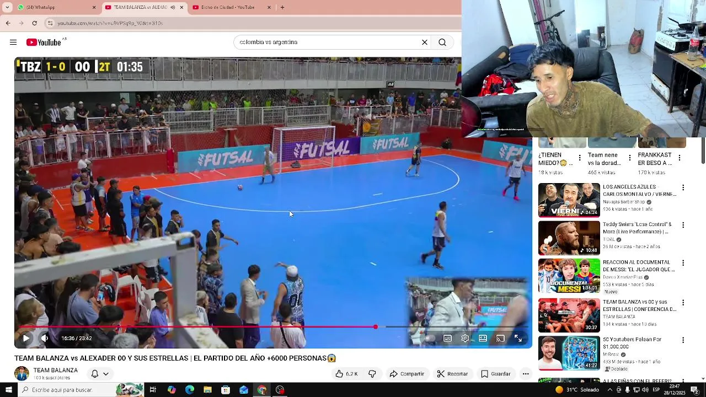Open options for Team nene short
Viewport: 706px width, 397px height.
pyautogui.click(x=629, y=158)
